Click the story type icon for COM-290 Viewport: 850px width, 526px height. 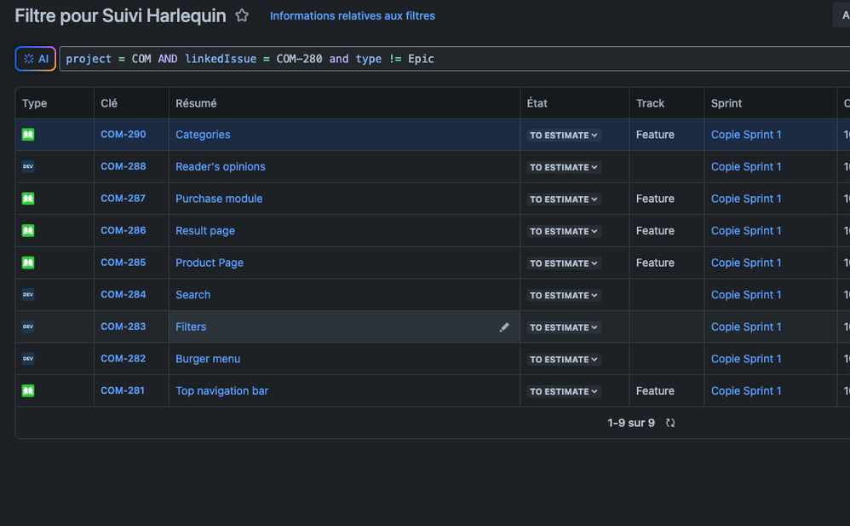pyautogui.click(x=28, y=134)
